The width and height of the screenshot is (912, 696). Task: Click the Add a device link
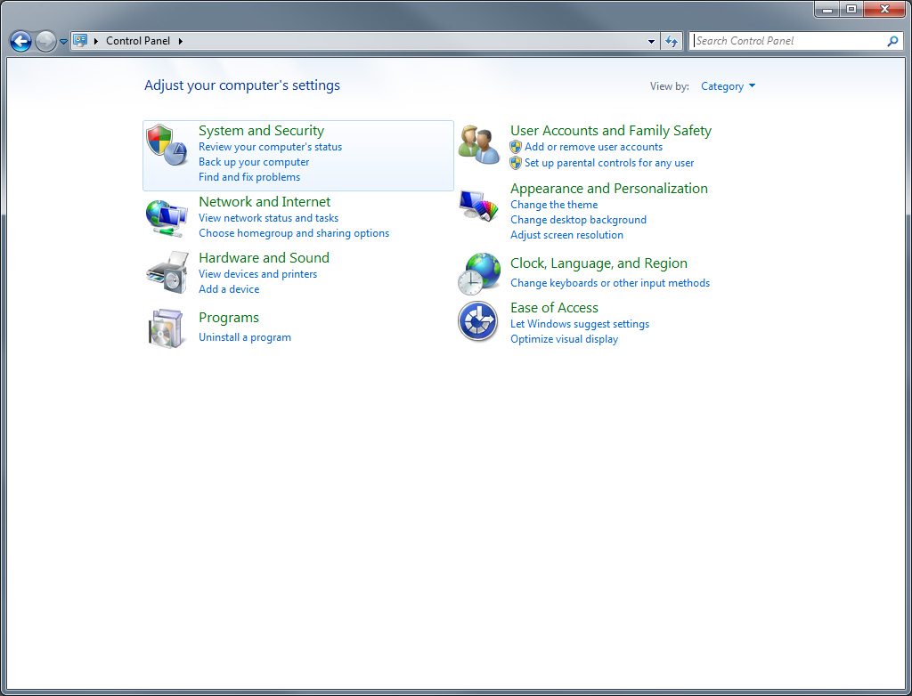point(229,289)
